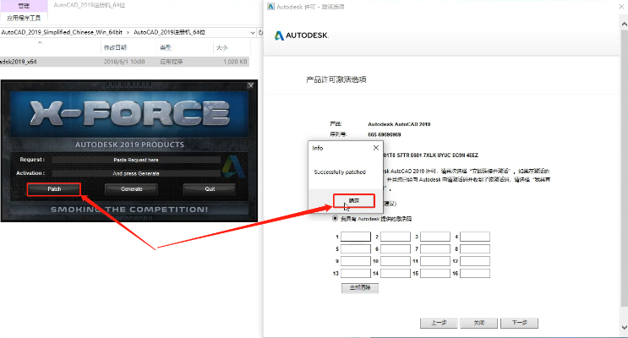Click activation code box 1
Viewport: 628px width, 338px height.
coord(356,237)
